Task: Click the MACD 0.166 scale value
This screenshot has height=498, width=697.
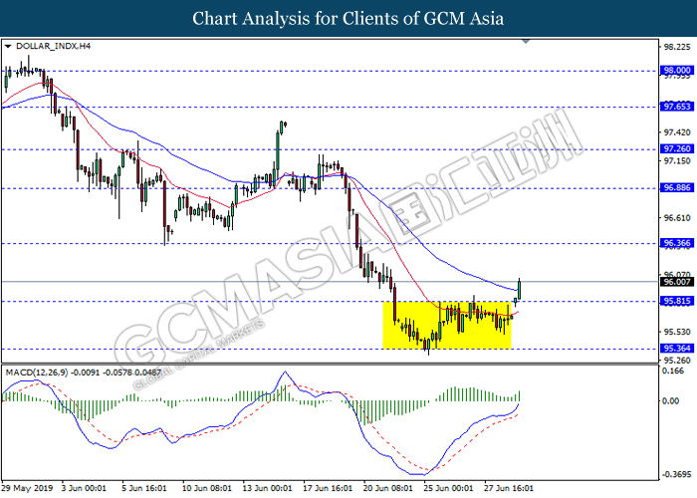Action: (x=674, y=372)
